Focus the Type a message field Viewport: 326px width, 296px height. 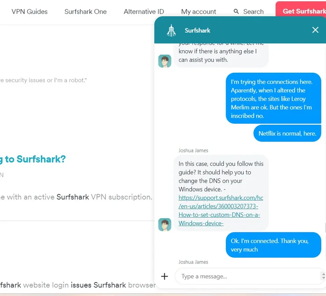(x=247, y=276)
